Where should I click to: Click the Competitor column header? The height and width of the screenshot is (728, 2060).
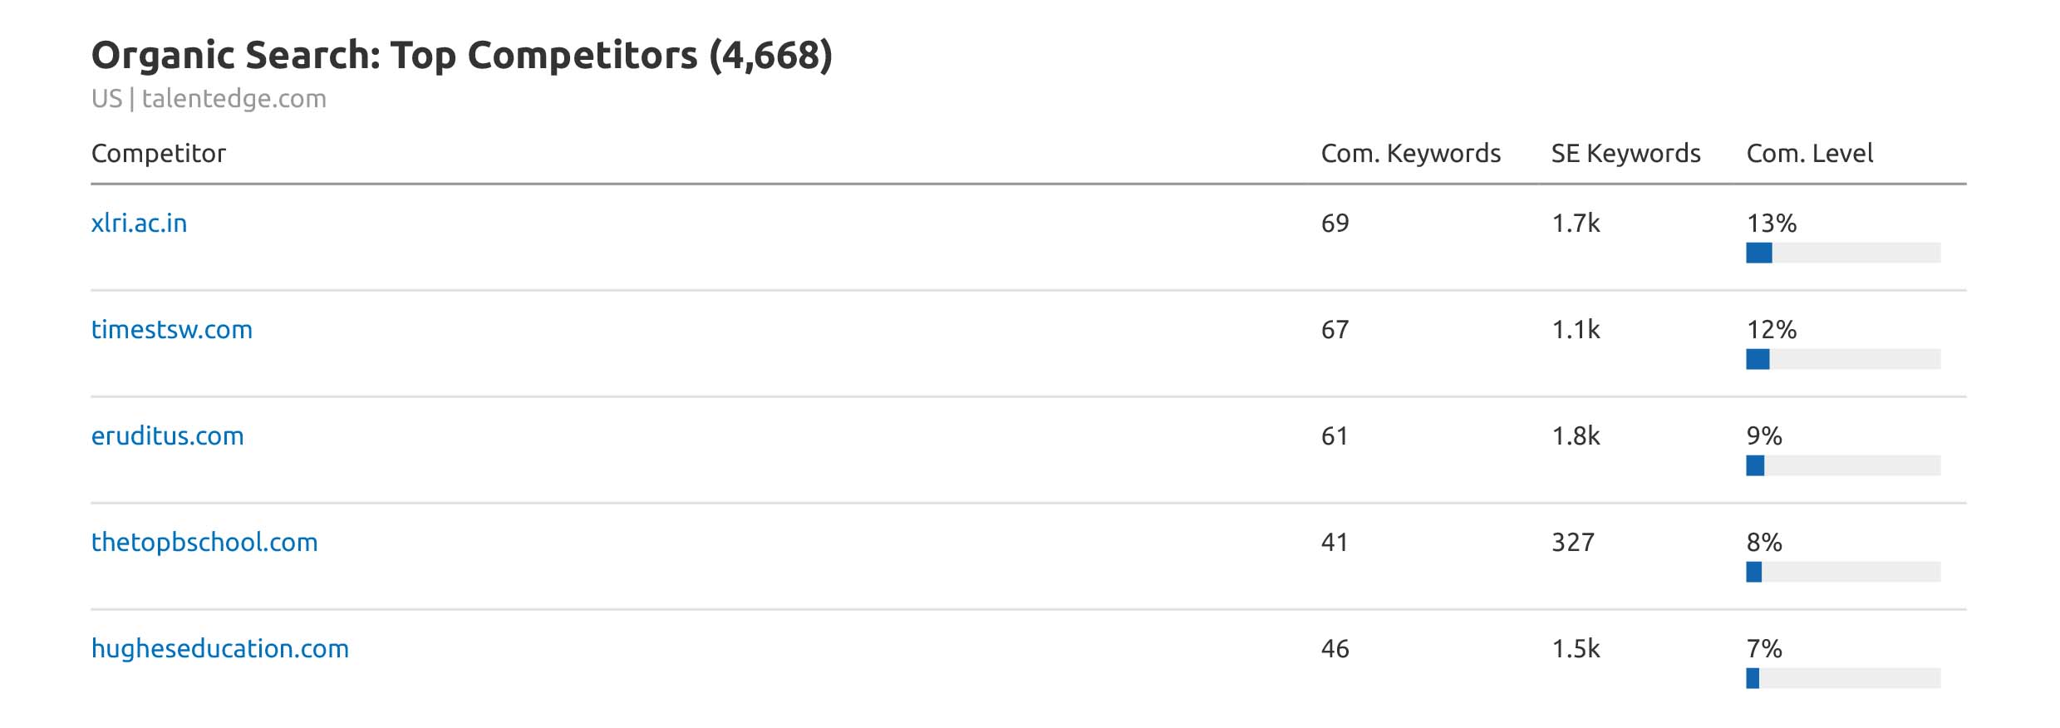tap(158, 153)
